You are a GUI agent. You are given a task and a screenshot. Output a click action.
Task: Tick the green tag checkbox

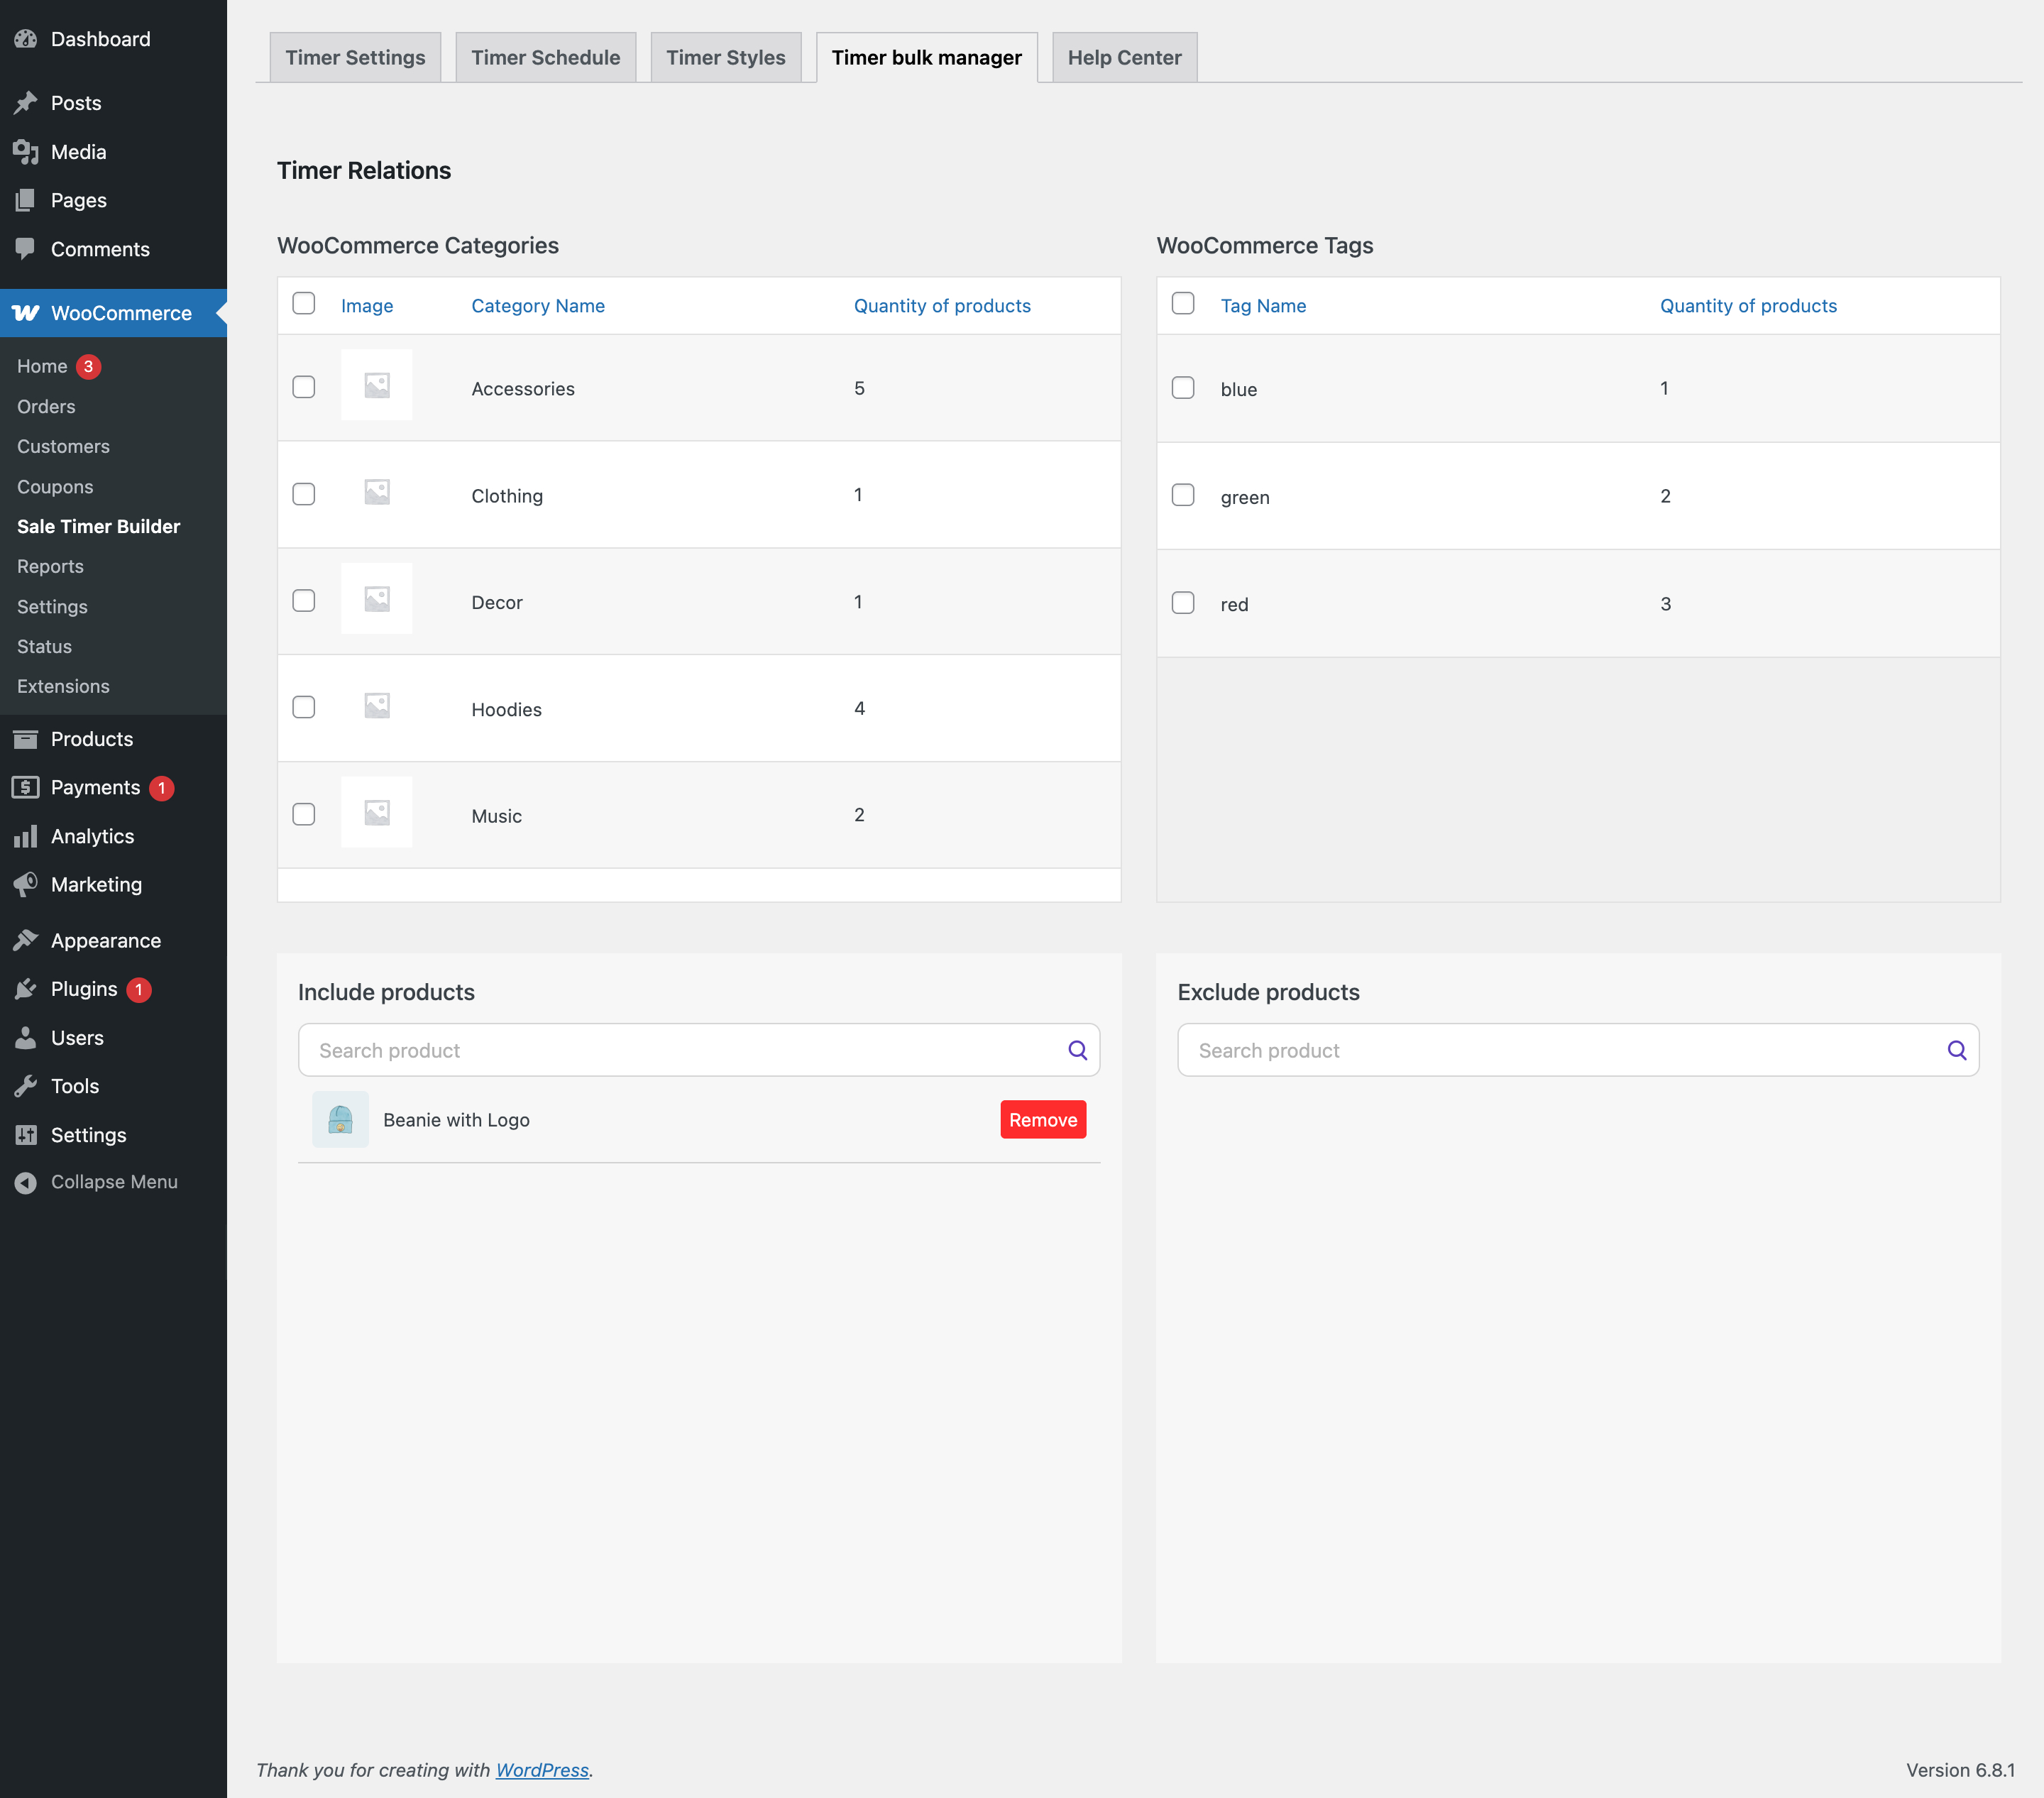(x=1183, y=495)
